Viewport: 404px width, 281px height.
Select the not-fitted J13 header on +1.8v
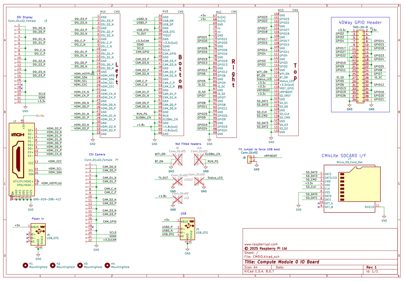click(x=177, y=199)
